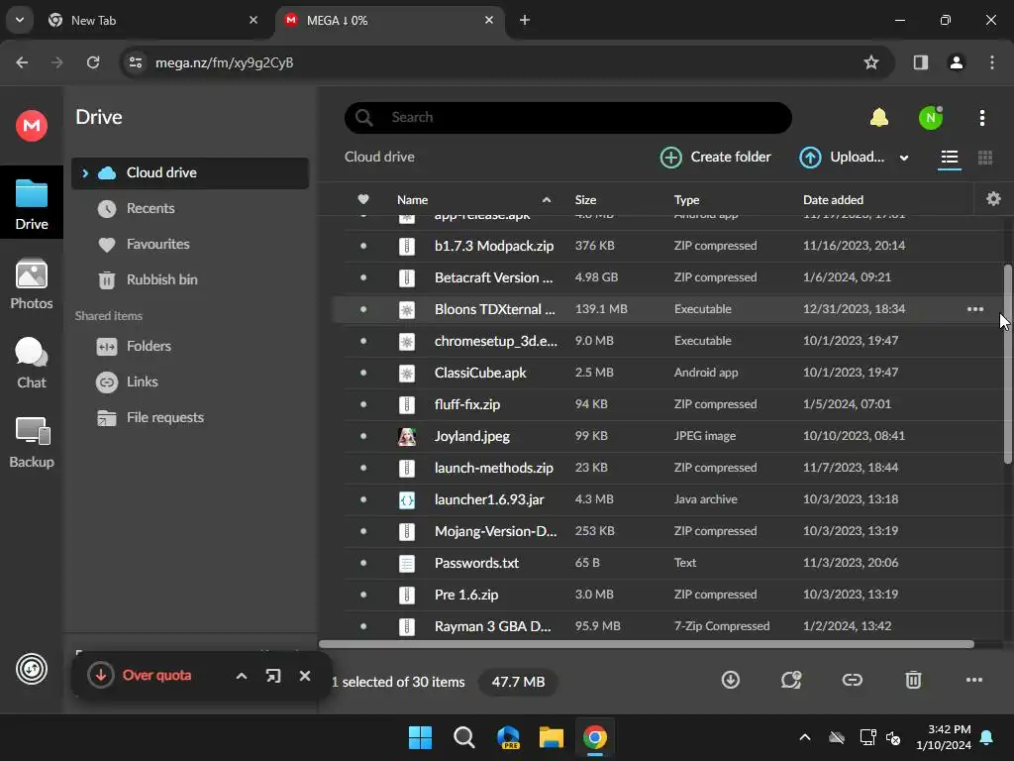Image resolution: width=1014 pixels, height=761 pixels.
Task: Open Chrome tab search dropdown
Action: pos(20,20)
